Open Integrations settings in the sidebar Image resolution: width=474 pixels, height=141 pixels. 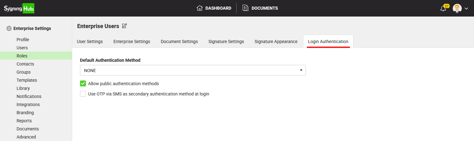(28, 105)
